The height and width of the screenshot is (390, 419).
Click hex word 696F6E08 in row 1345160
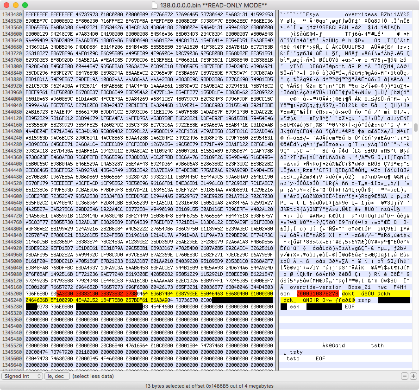click(137, 287)
